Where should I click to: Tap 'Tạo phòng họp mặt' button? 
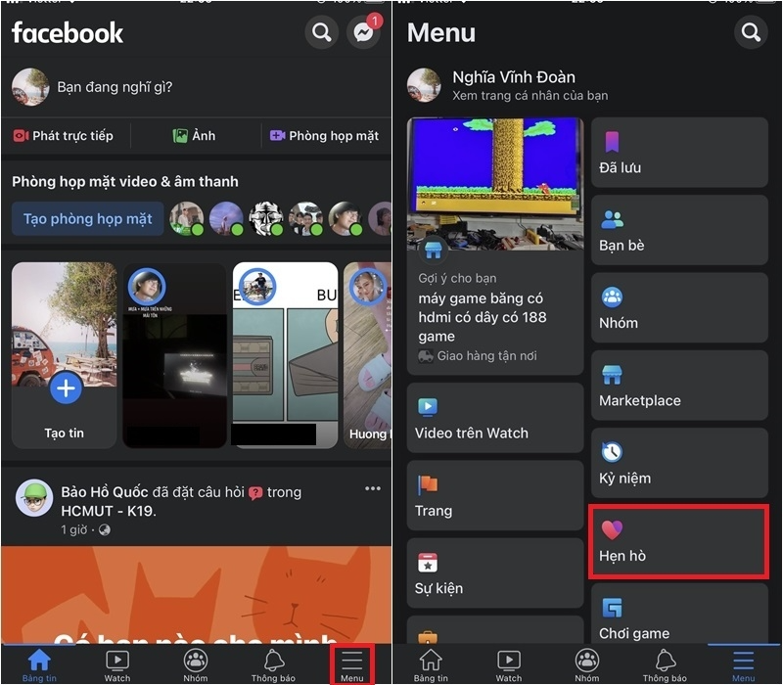(x=88, y=218)
